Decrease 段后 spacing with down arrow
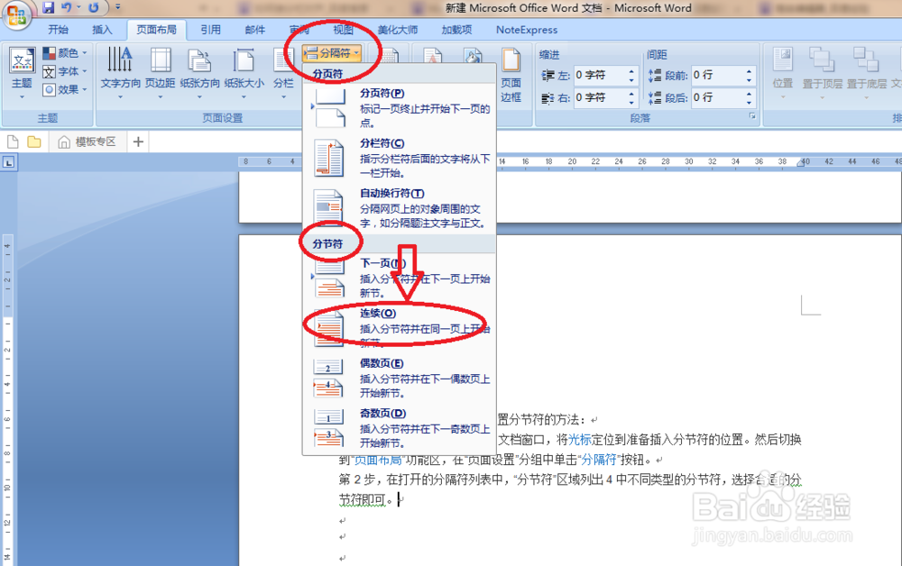The height and width of the screenshot is (566, 902). click(749, 102)
